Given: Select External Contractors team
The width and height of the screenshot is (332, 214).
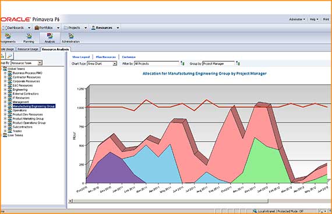Looking at the screenshot, I should coord(26,94).
